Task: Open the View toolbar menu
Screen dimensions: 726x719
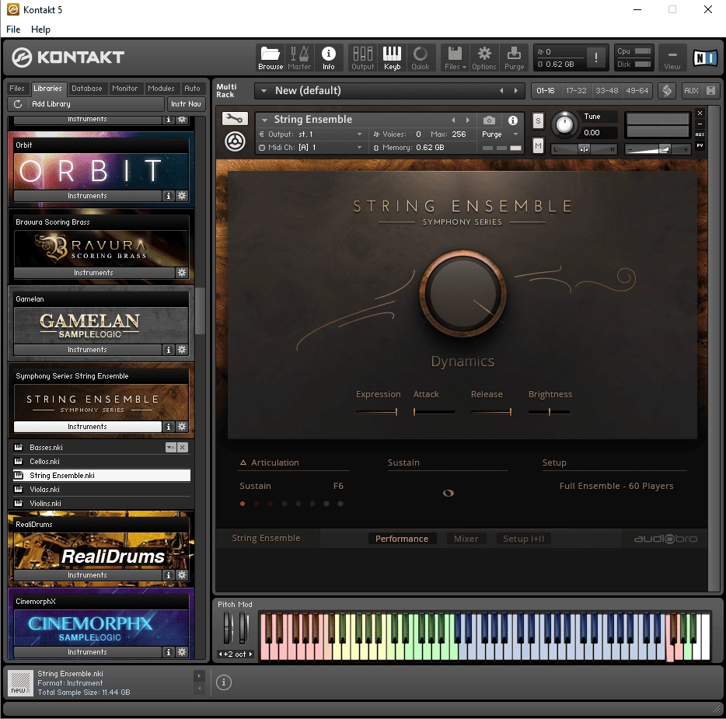Action: [x=672, y=58]
